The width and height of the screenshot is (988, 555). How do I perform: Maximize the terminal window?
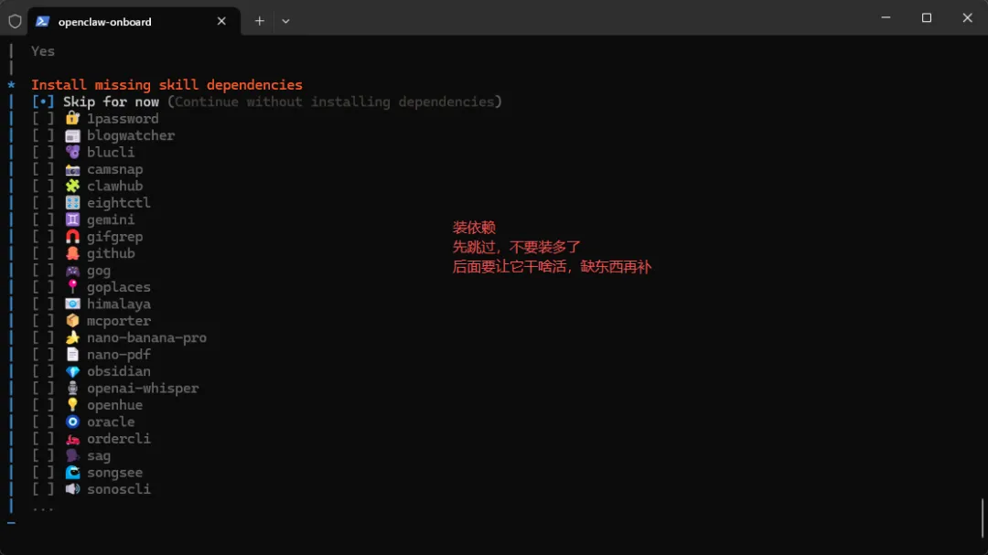[926, 17]
